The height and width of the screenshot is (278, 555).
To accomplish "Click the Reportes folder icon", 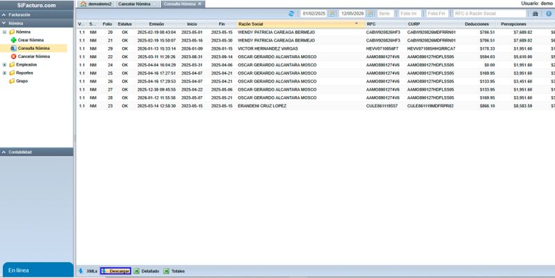I will pos(12,73).
